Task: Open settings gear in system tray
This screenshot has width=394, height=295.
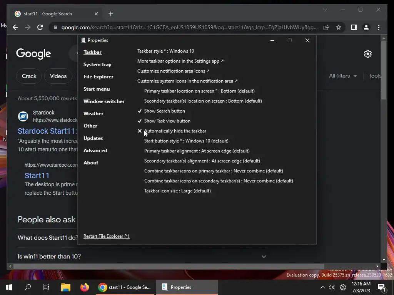Action: pyautogui.click(x=343, y=287)
